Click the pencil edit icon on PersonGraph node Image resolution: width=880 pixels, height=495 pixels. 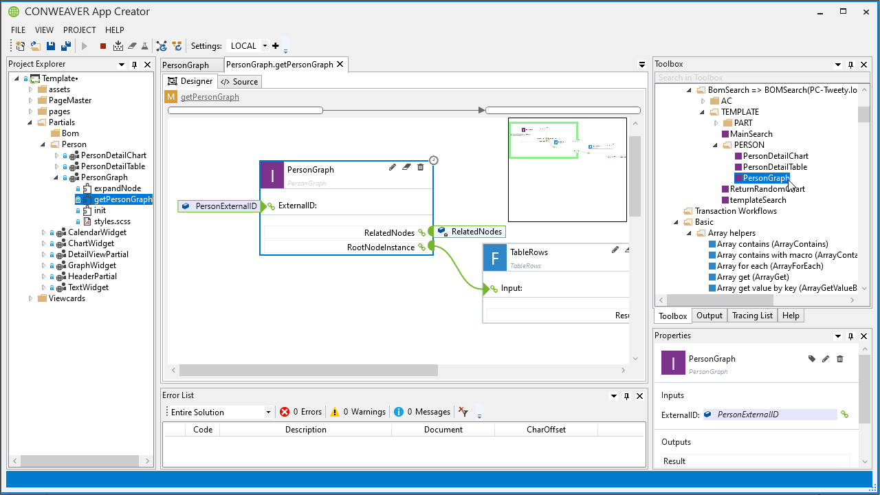393,167
